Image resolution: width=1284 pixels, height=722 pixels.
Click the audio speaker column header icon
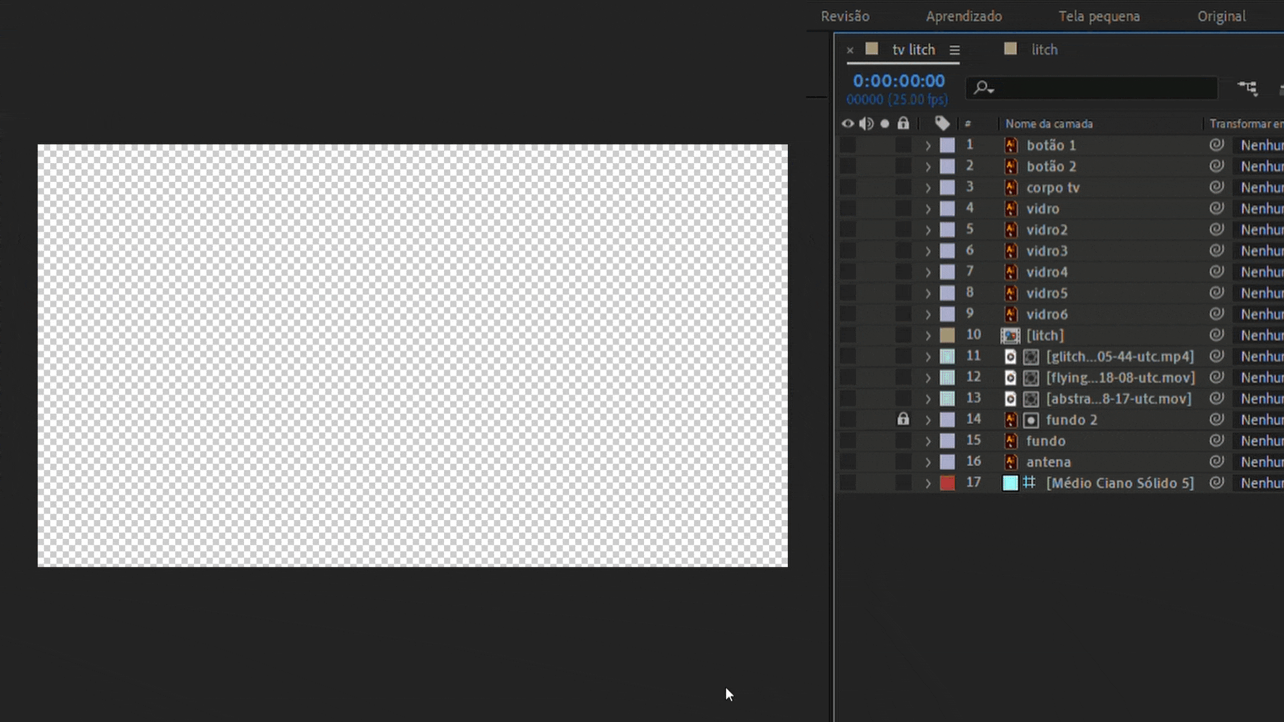(867, 124)
